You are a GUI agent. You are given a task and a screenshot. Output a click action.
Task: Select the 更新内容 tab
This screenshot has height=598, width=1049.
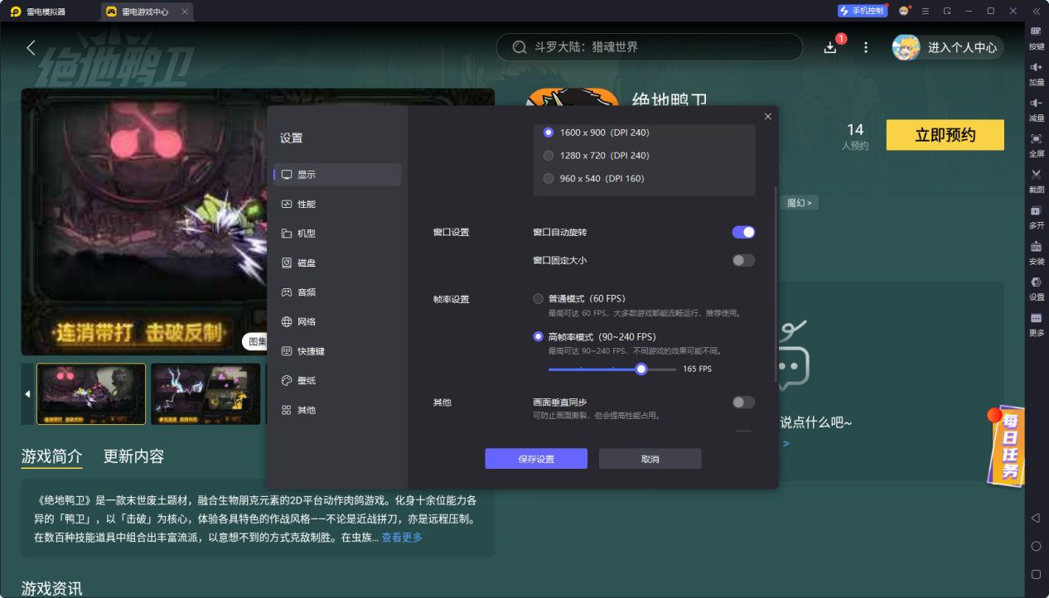pyautogui.click(x=133, y=456)
